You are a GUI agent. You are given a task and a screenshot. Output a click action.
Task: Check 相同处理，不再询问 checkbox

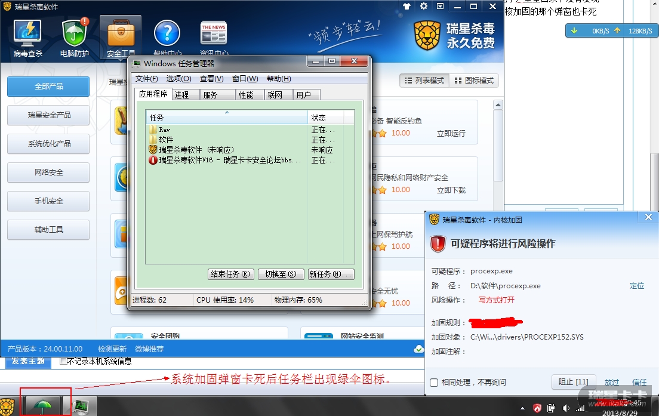(434, 383)
